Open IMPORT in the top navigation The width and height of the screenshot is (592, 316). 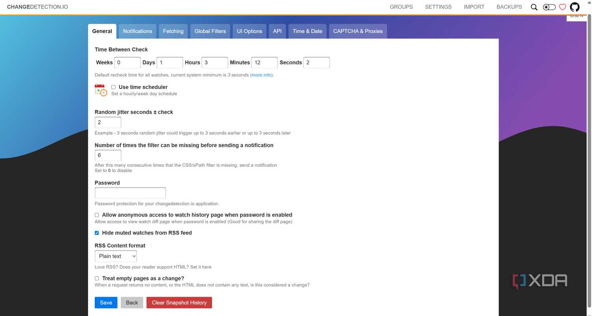tap(474, 7)
